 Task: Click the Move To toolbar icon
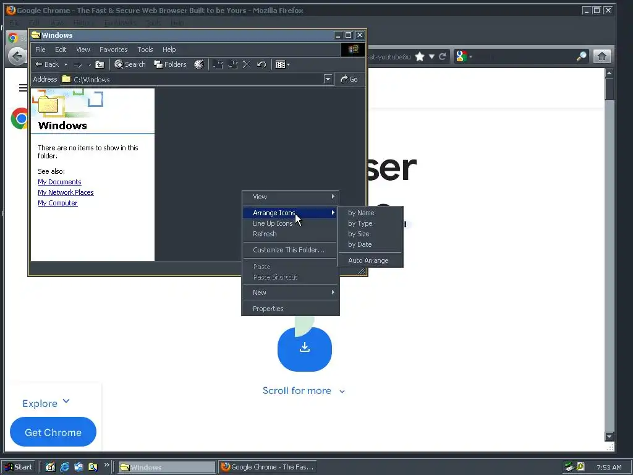tap(218, 64)
